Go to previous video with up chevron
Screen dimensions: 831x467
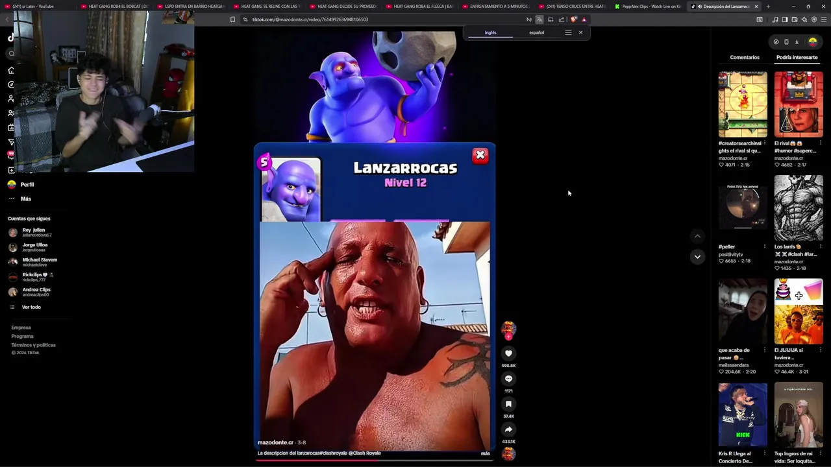pos(697,236)
